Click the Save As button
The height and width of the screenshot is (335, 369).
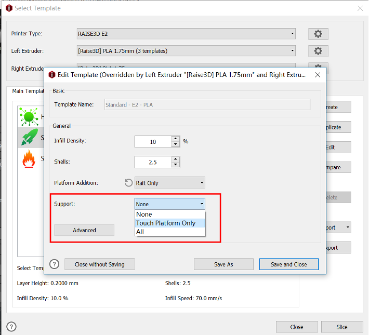click(223, 264)
